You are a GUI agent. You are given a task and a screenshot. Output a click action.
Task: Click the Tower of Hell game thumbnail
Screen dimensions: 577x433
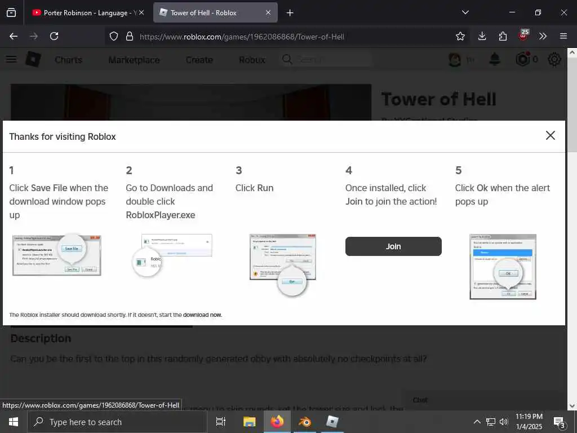190,103
